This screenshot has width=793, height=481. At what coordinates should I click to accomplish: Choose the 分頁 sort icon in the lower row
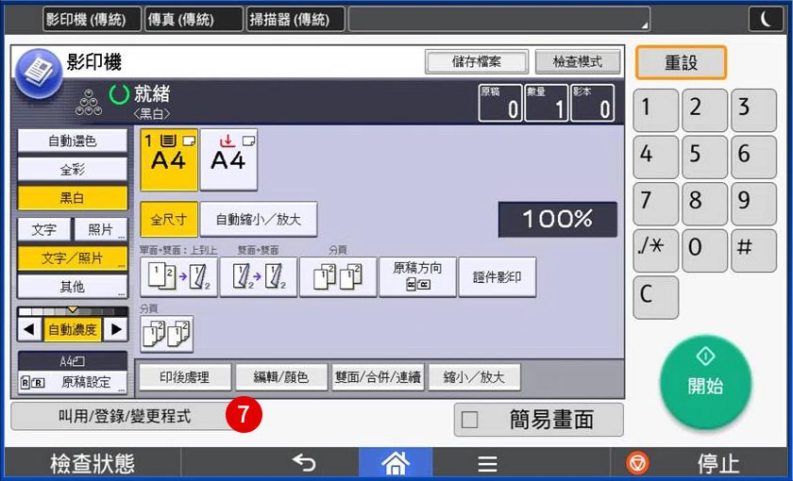(166, 334)
